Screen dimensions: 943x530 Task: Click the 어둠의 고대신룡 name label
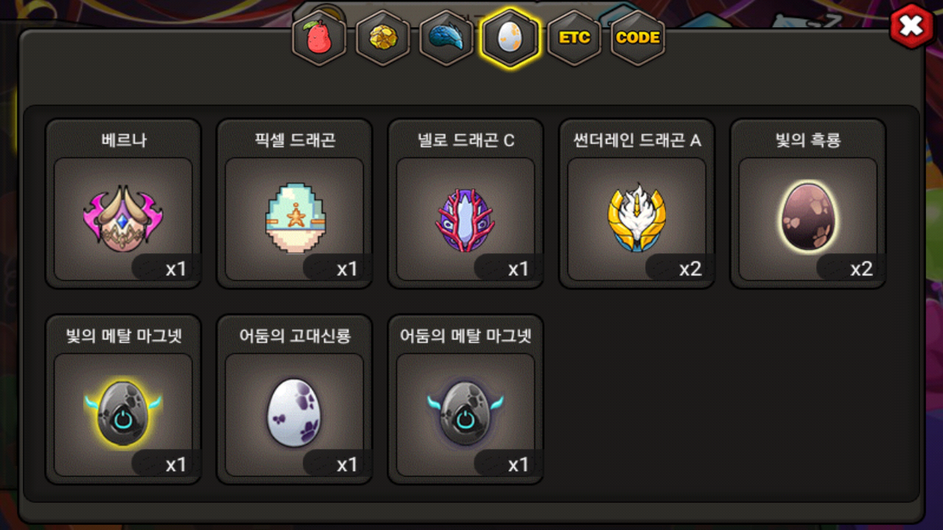point(295,336)
